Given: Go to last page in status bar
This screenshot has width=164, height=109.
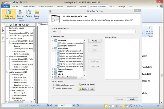Looking at the screenshot, I should point(78,105).
